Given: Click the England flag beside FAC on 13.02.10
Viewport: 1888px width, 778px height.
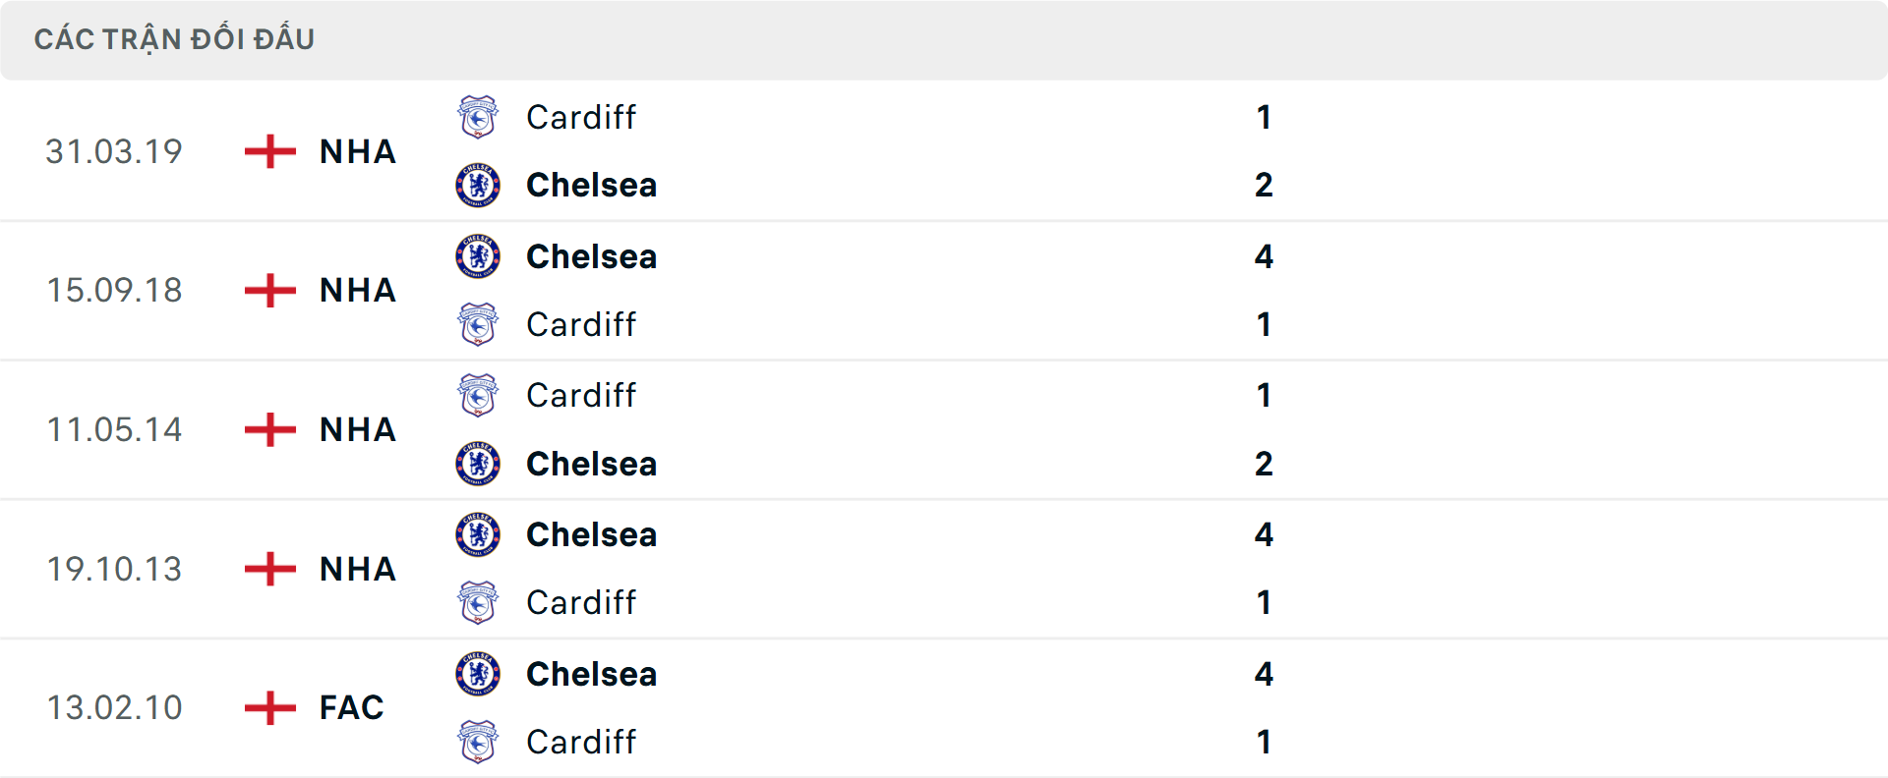Looking at the screenshot, I should coord(267,707).
